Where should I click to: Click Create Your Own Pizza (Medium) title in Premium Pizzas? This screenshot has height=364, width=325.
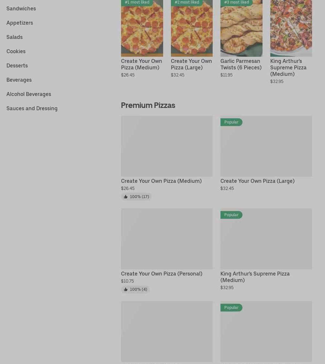pyautogui.click(x=161, y=181)
